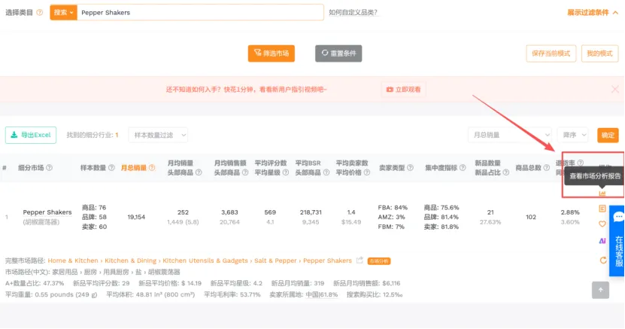Click help icon next to 细分市场 header
This screenshot has width=625, height=329.
[x=50, y=168]
